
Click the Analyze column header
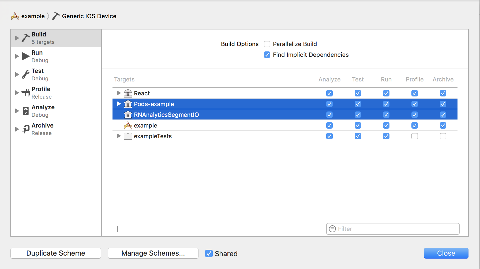pyautogui.click(x=329, y=79)
